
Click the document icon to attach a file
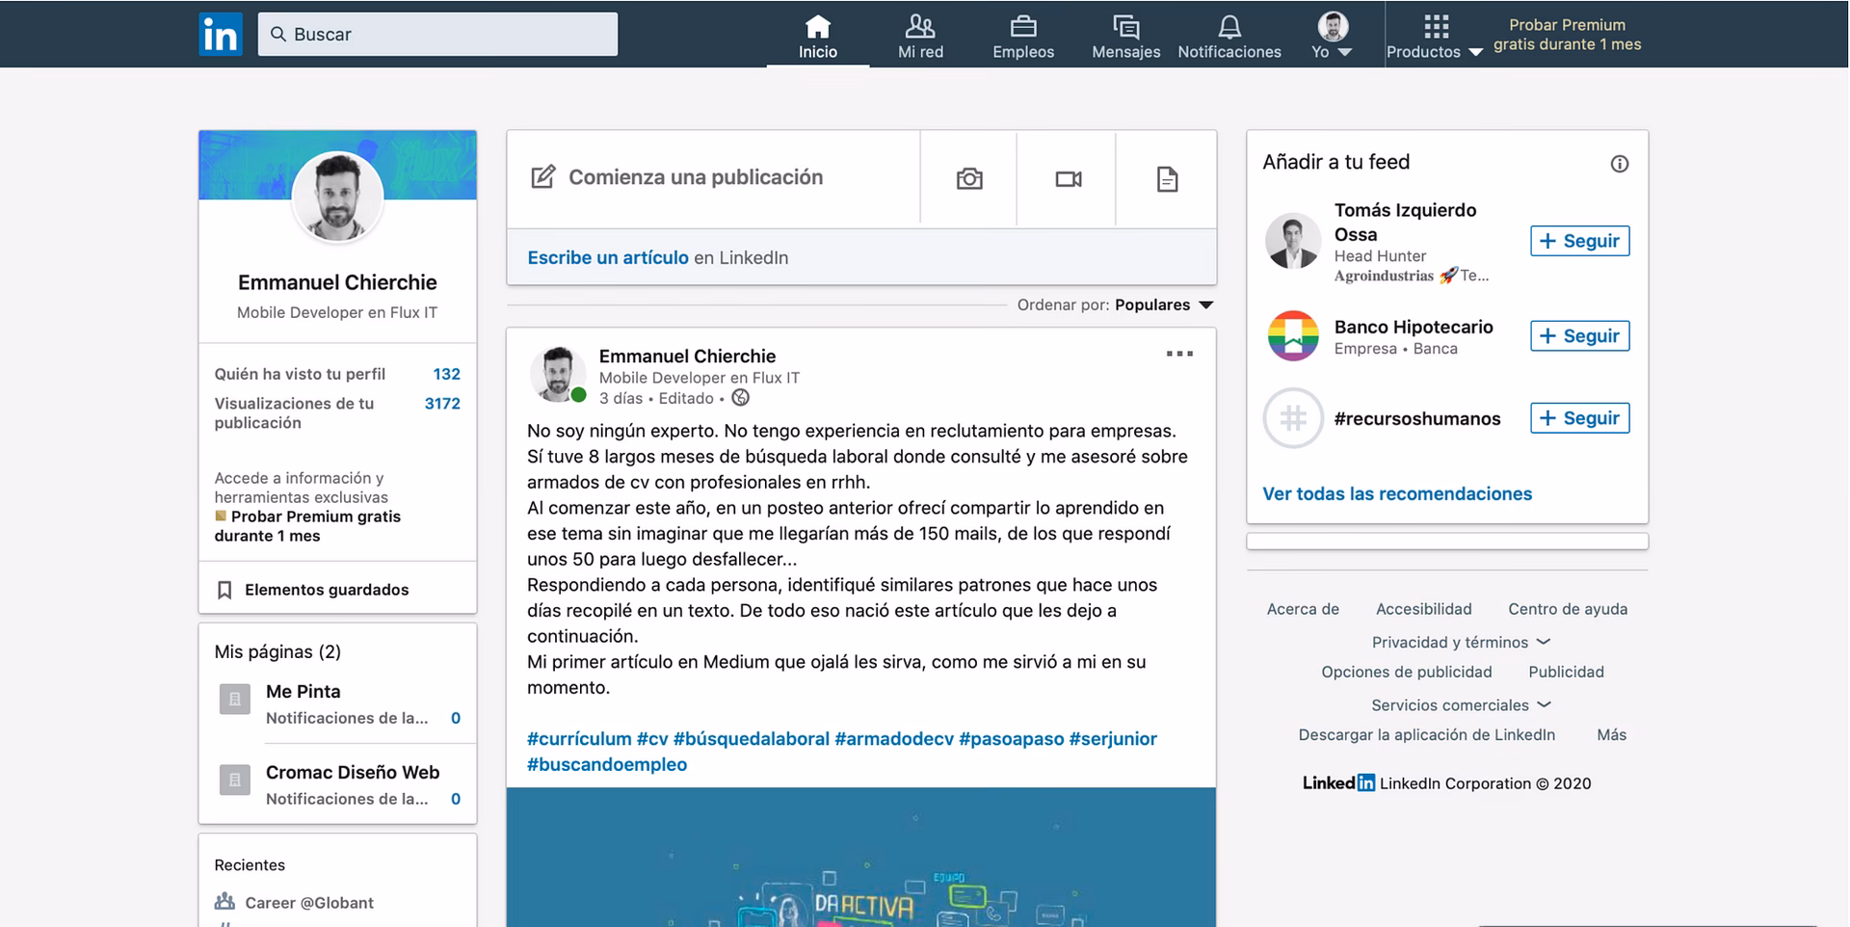1167,178
